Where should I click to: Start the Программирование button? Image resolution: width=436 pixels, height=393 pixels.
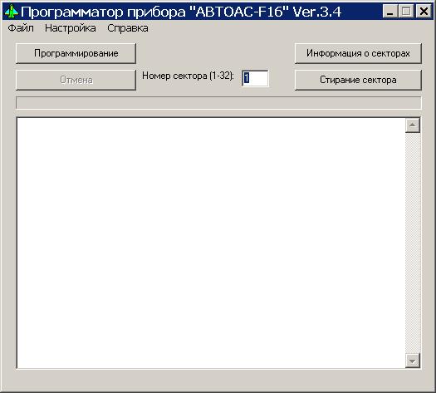(x=76, y=53)
